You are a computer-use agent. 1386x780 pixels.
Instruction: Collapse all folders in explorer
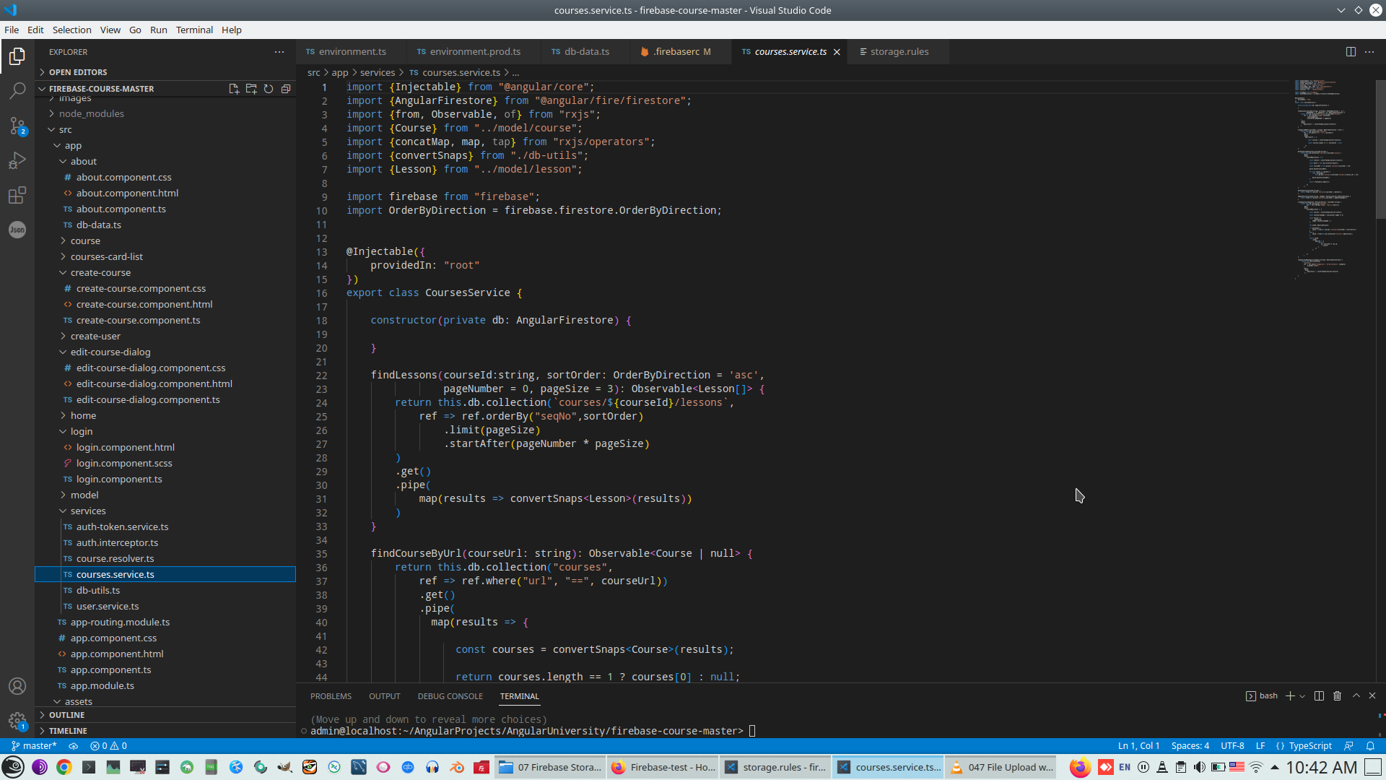point(286,89)
